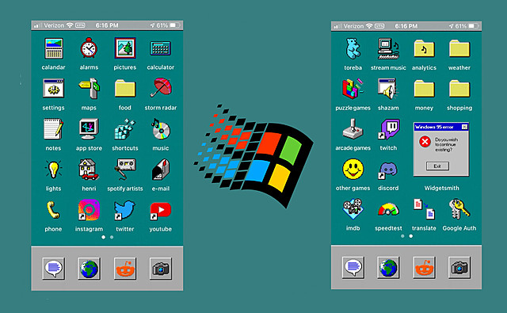Open the weather folder

[459, 48]
